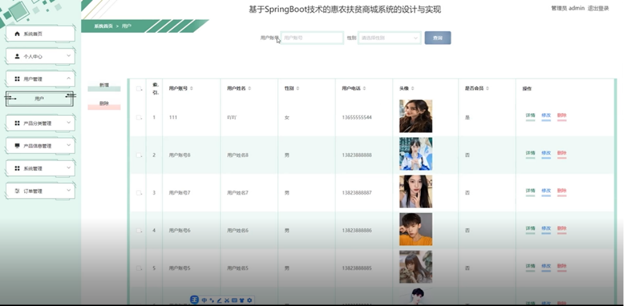
Task: Sort by 用户电话 column arrows
Action: (x=364, y=88)
